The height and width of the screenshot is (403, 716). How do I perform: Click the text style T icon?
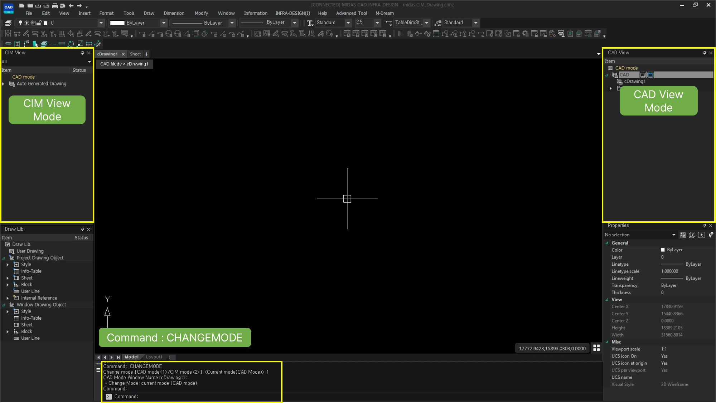pyautogui.click(x=310, y=23)
